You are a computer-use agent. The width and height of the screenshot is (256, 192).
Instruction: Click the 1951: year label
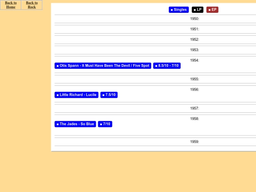click(195, 29)
